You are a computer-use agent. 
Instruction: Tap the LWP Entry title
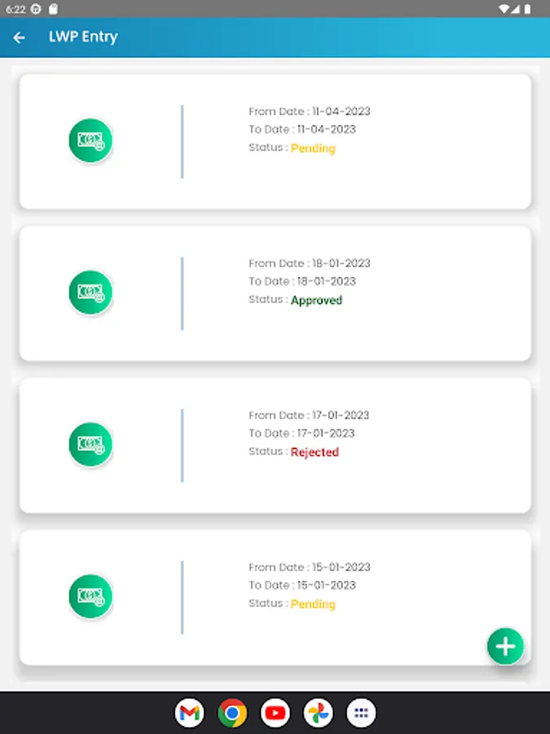click(x=83, y=38)
